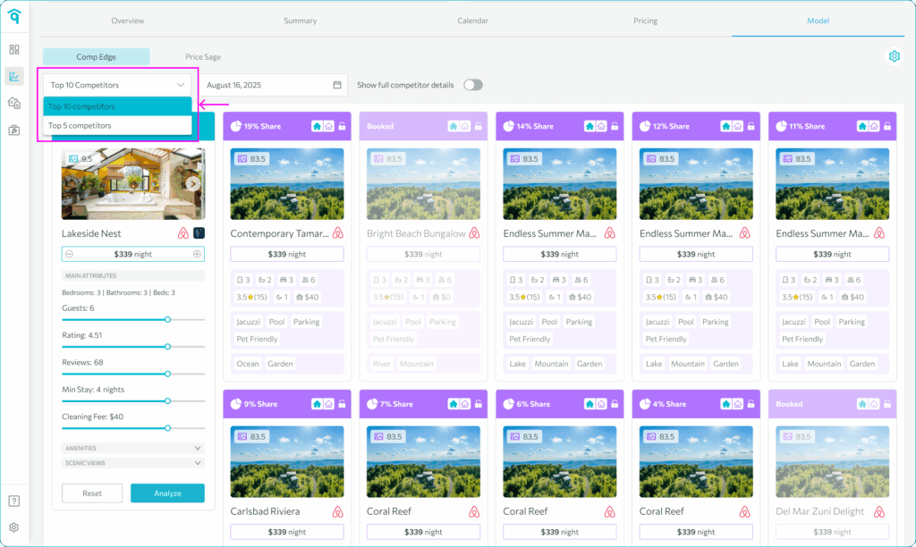The height and width of the screenshot is (547, 916).
Task: Toggle the lock on 12% Share card
Action: pyautogui.click(x=751, y=126)
